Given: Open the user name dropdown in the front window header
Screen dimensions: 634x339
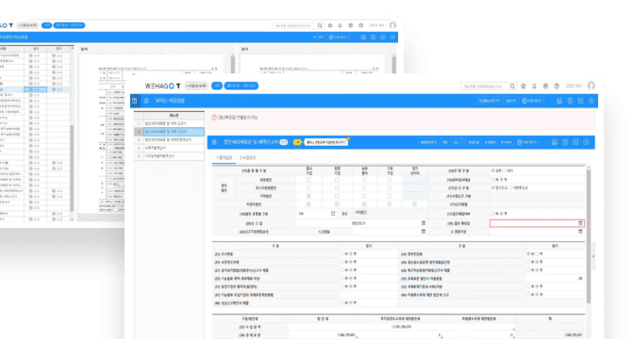Looking at the screenshot, I should [575, 86].
